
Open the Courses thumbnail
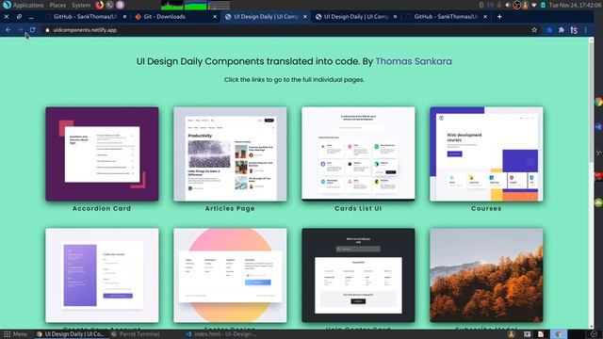486,153
